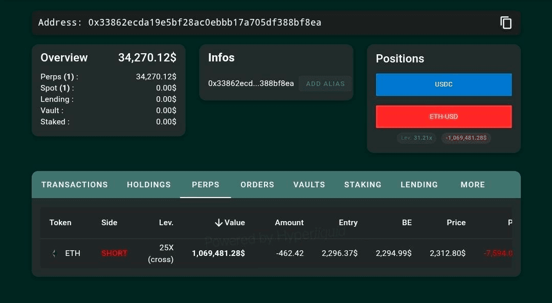Click the Lev. 31.21x chip
552x303 pixels.
coord(416,138)
